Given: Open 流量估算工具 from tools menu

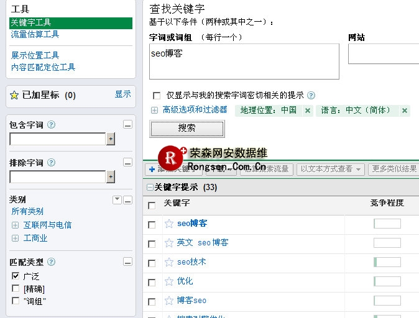Looking at the screenshot, I should pos(35,35).
